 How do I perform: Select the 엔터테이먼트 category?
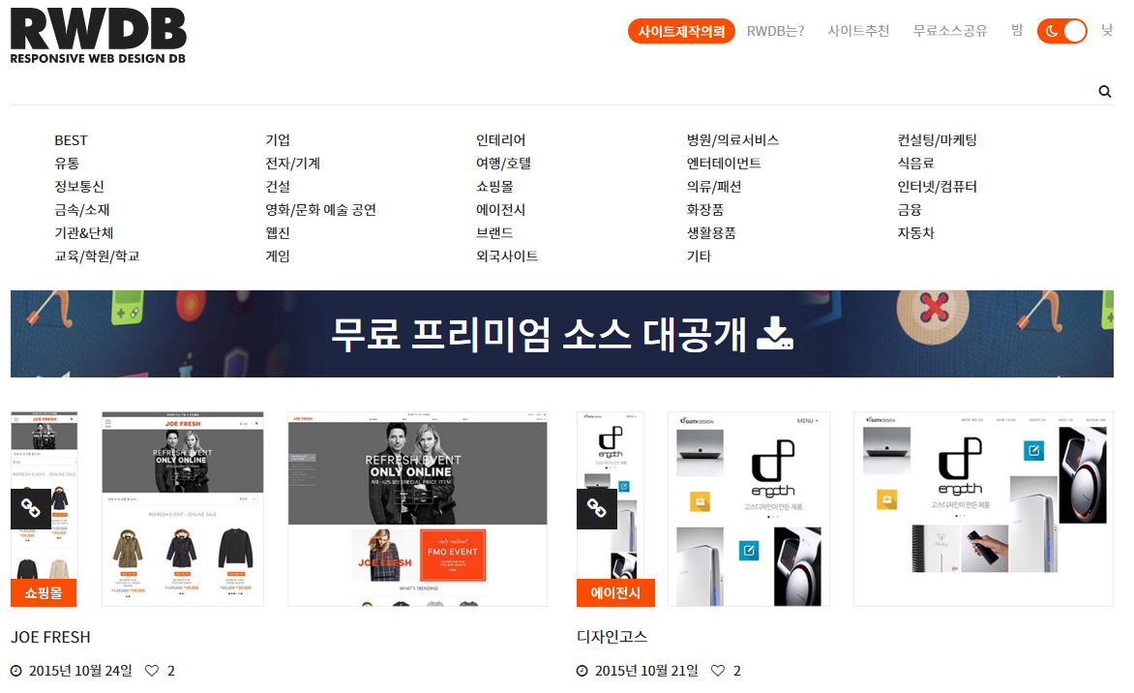724,164
